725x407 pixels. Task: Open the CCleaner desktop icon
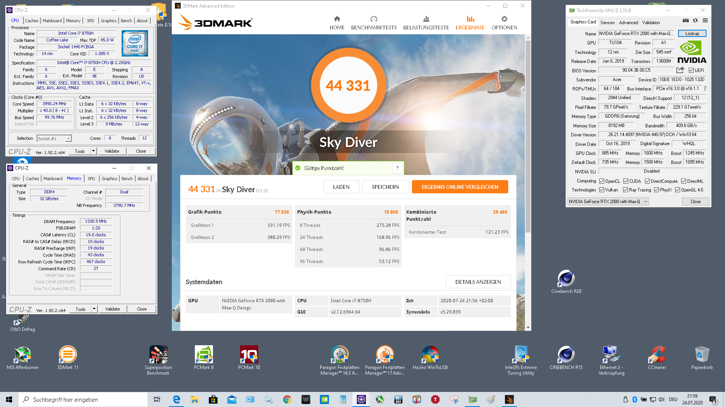pyautogui.click(x=657, y=358)
